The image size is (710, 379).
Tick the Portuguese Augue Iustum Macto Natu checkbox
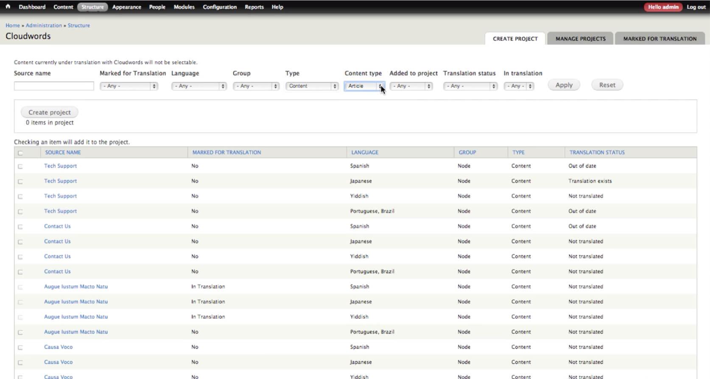point(20,333)
